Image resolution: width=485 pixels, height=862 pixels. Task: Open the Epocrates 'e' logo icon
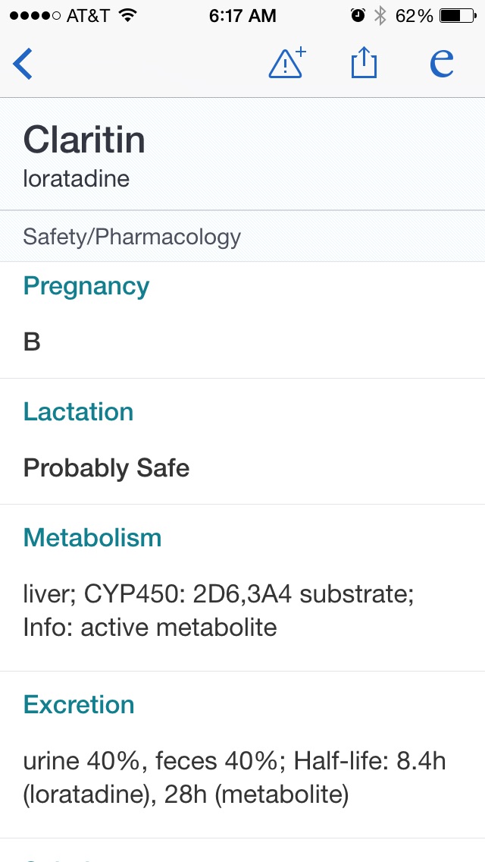441,62
